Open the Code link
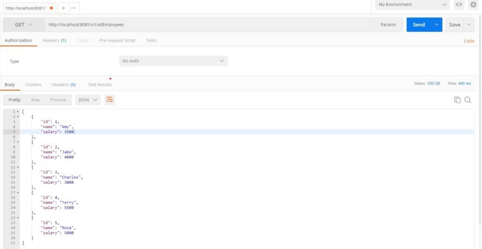This screenshot has height=249, width=482. [469, 41]
